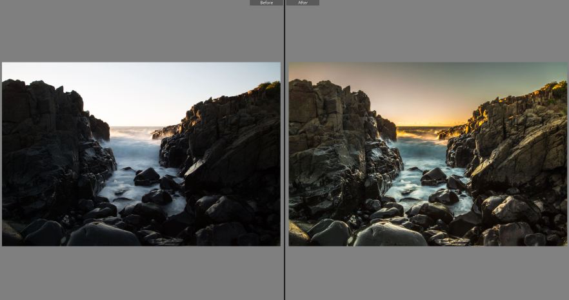The image size is (569, 300).
Task: Click the Before label tab
Action: (x=266, y=3)
